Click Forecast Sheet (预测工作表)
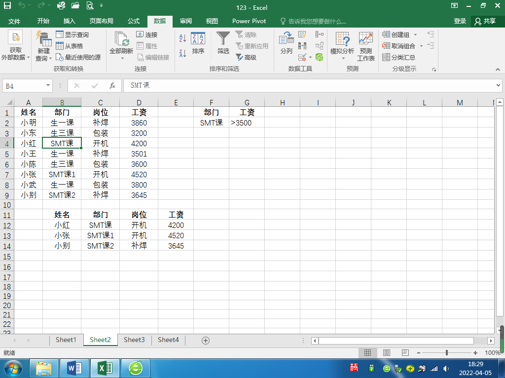Viewport: 505px width, 378px height. pyautogui.click(x=366, y=46)
